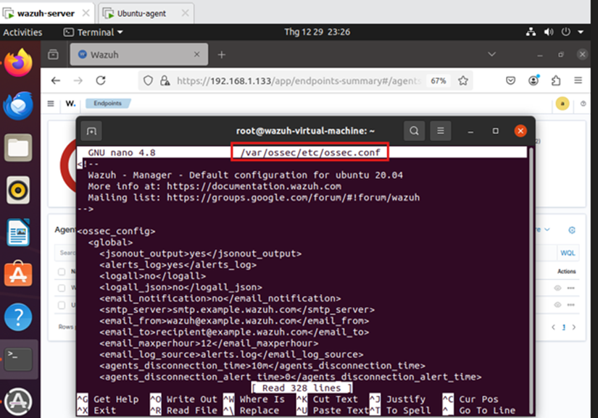598x418 pixels.
Task: Click terminal search magnifier button
Action: point(414,131)
